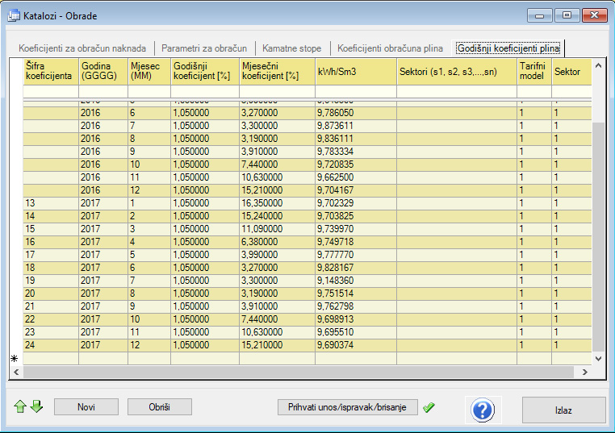The height and width of the screenshot is (433, 615).
Task: Select cell with code 13
Action: click(x=51, y=203)
